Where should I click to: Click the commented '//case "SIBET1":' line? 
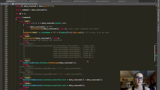tap(27, 66)
